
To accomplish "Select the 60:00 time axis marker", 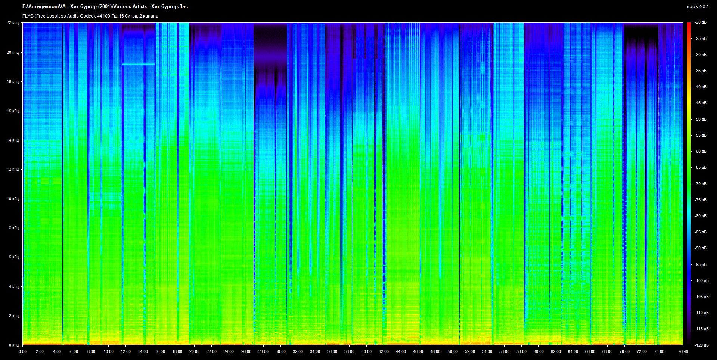I will point(538,351).
